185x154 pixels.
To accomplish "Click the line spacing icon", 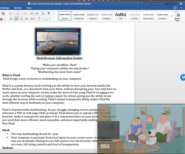I will click(x=32, y=18).
